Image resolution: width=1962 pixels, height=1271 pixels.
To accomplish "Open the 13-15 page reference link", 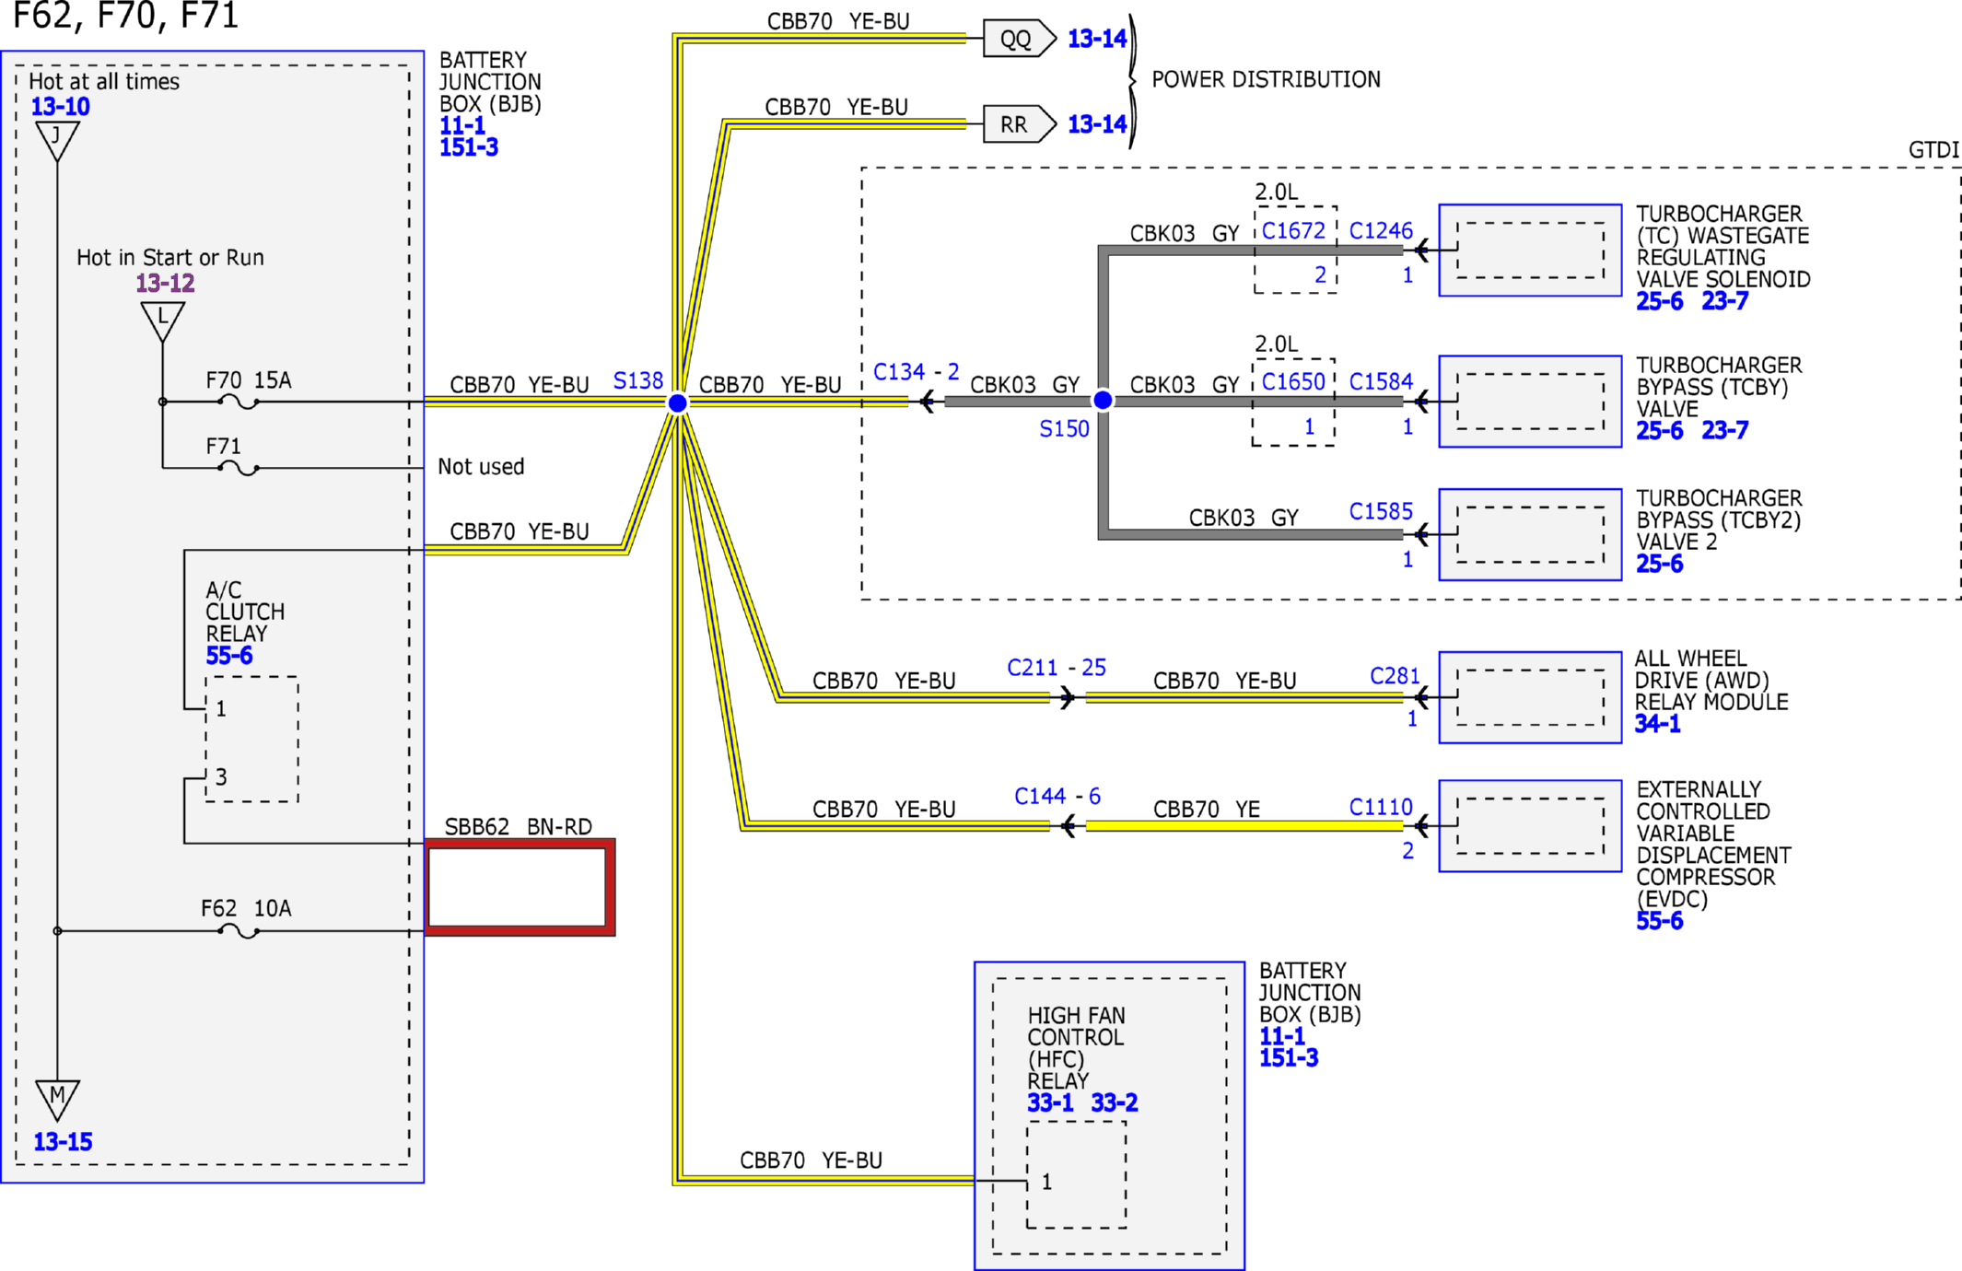I will point(63,1142).
